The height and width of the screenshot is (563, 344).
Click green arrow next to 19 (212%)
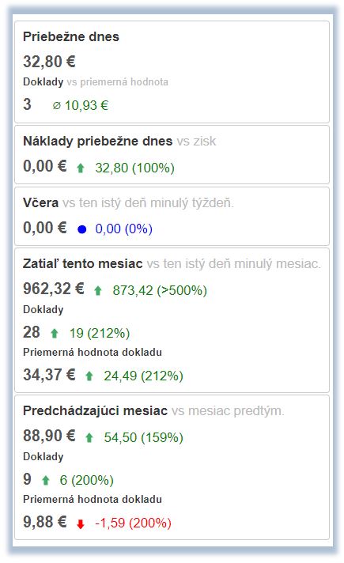[55, 334]
